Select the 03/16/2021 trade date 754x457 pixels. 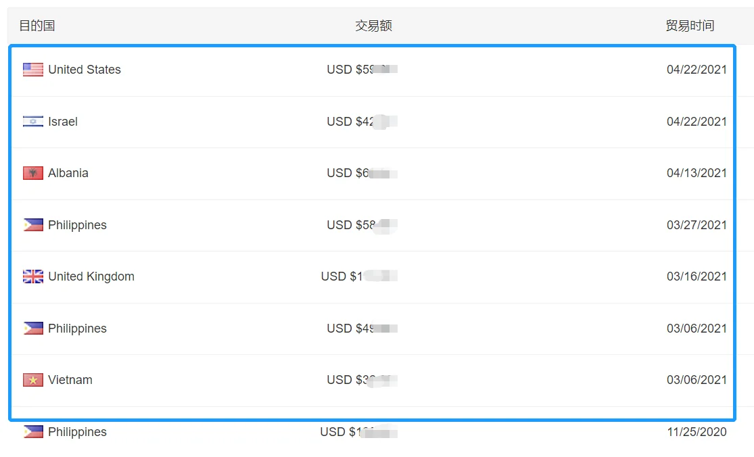[x=697, y=276]
